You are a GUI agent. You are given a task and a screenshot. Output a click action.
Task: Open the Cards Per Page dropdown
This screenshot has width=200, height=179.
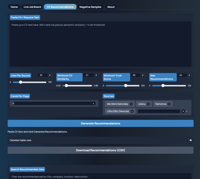tap(54, 103)
